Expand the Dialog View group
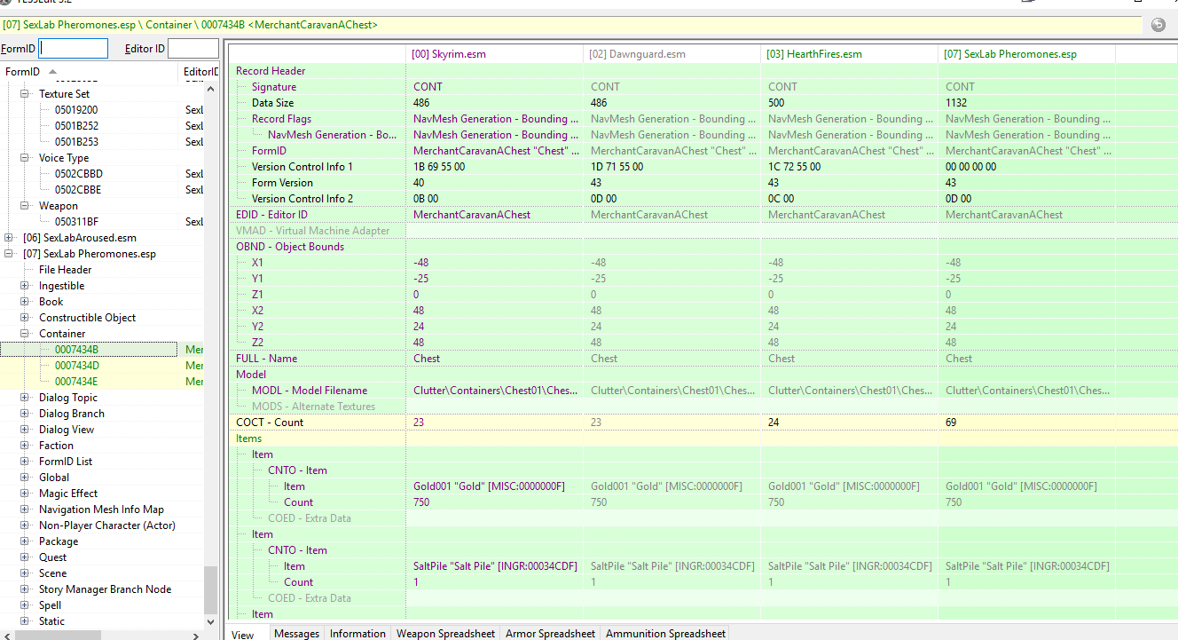Screen dimensions: 1178x640 click(x=25, y=430)
